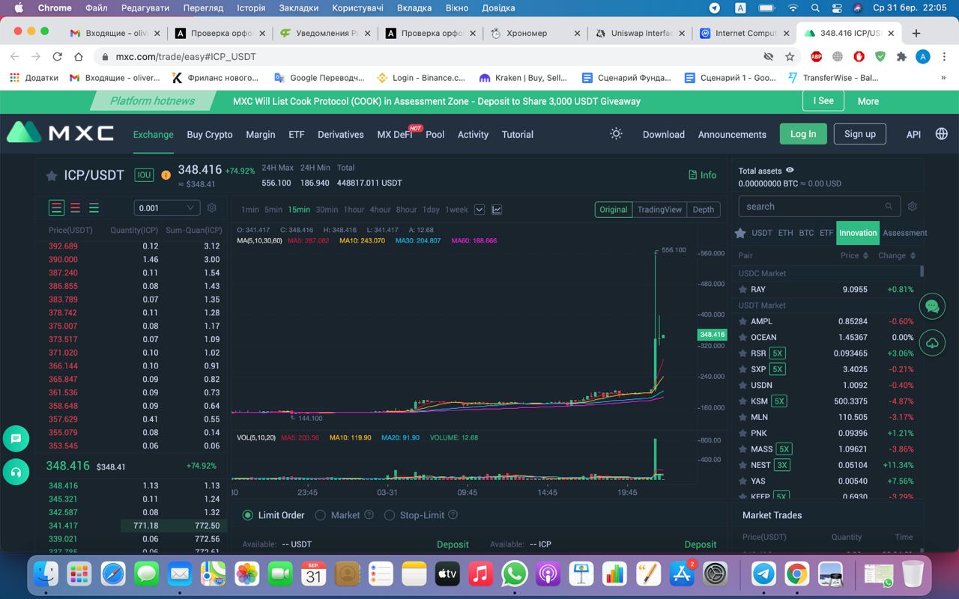The height and width of the screenshot is (599, 959).
Task: Reload the page in Chrome
Action: click(57, 57)
